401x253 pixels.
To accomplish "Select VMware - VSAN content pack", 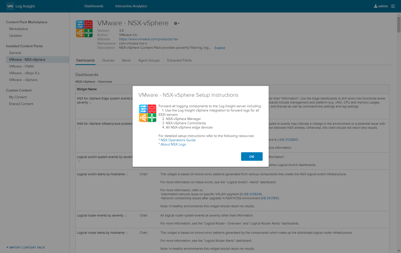I will click(21, 66).
